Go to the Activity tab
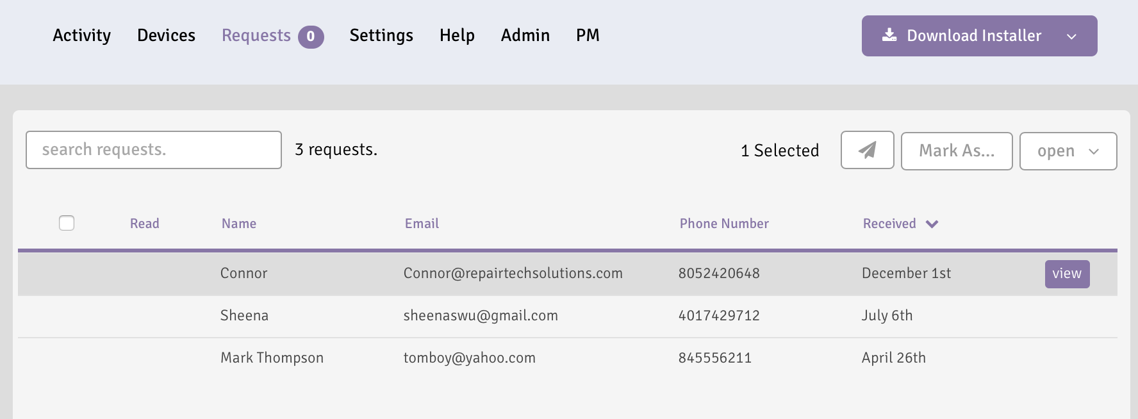 click(x=82, y=35)
